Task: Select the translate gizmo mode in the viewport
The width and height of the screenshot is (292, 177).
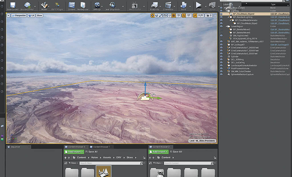Action: [x=153, y=16]
